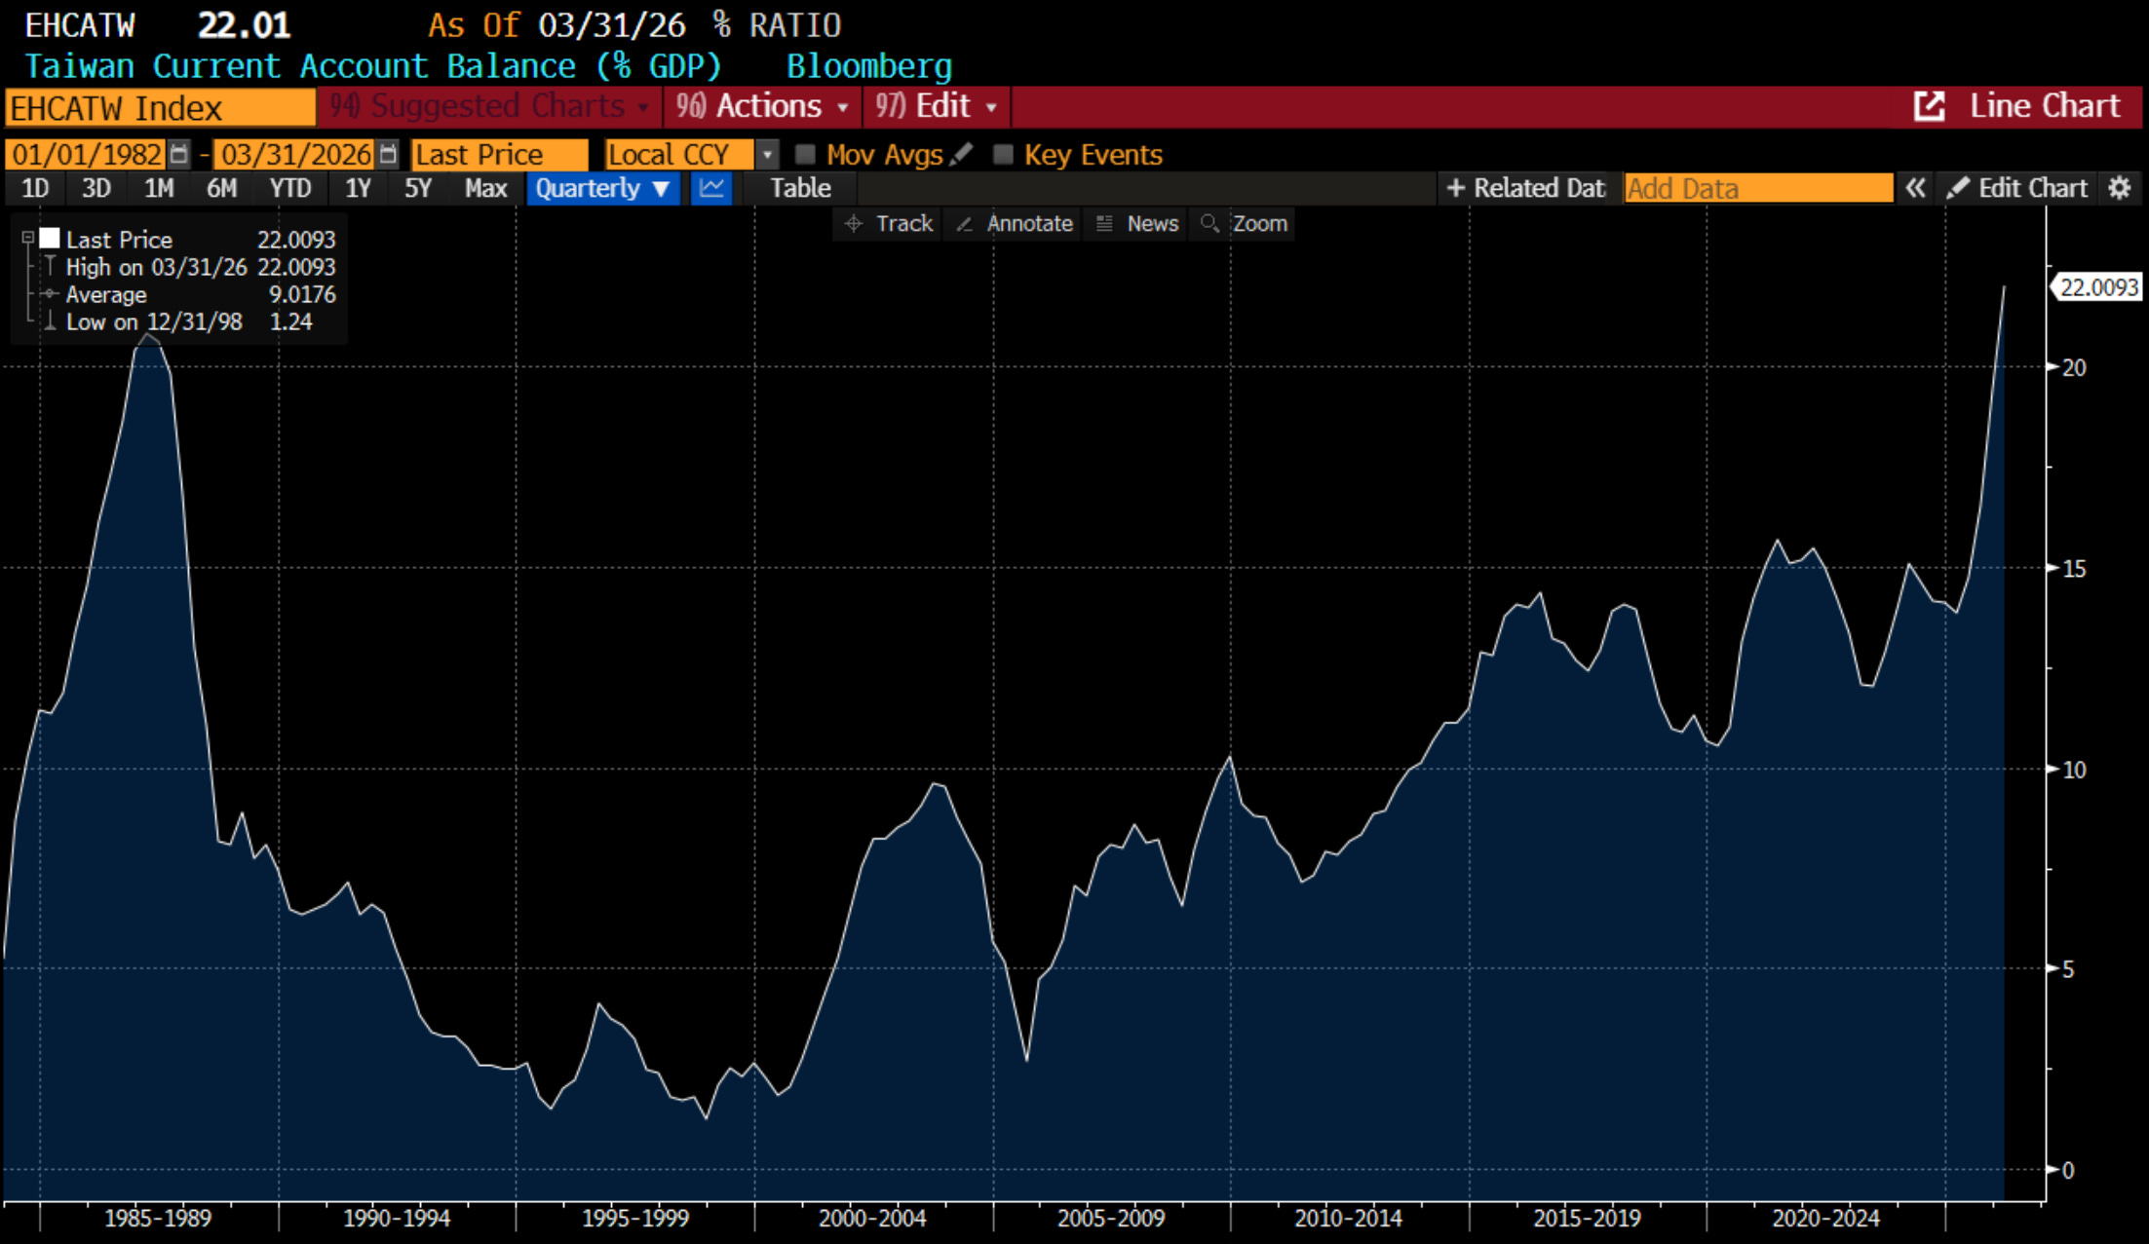Click the Mov Avgs pencil edit icon
Image resolution: width=2149 pixels, height=1244 pixels.
pos(961,154)
